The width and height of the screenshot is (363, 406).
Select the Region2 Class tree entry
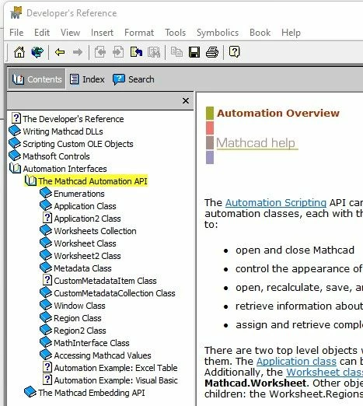pos(80,331)
